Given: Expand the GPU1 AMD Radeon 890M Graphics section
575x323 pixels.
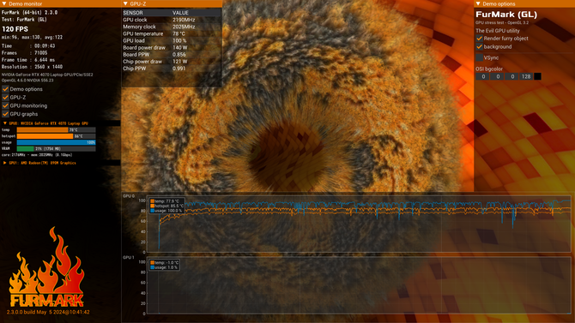Looking at the screenshot, I should click(x=5, y=163).
